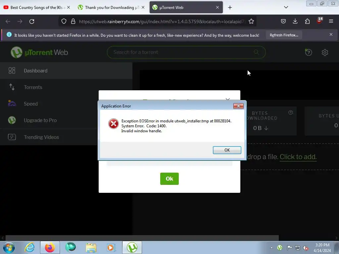Open the Speed sidebar item

coord(49,104)
